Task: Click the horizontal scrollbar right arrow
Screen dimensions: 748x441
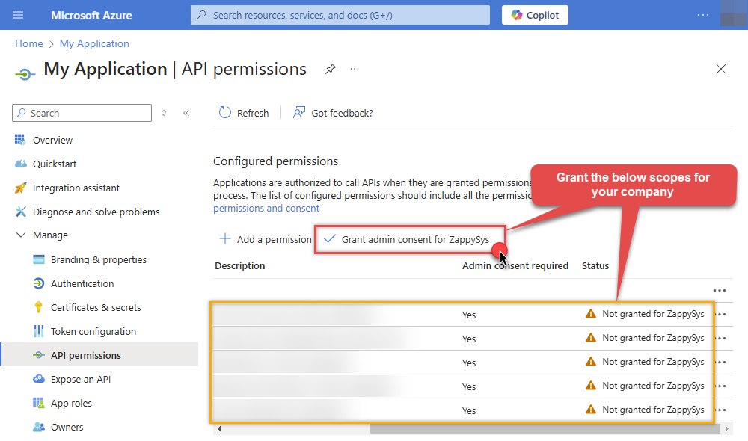Action: click(726, 428)
